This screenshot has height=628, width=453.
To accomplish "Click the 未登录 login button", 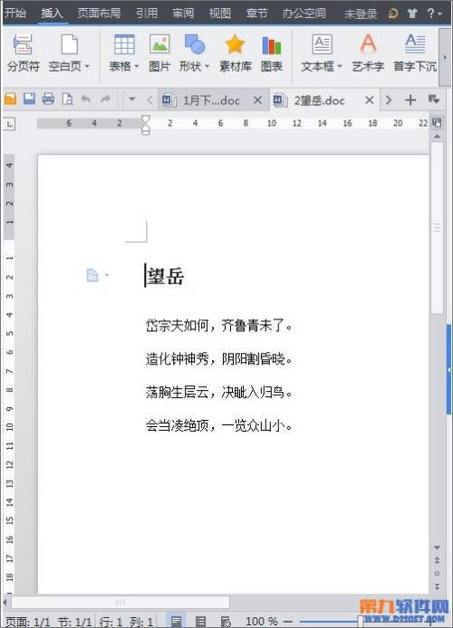I will coord(361,14).
